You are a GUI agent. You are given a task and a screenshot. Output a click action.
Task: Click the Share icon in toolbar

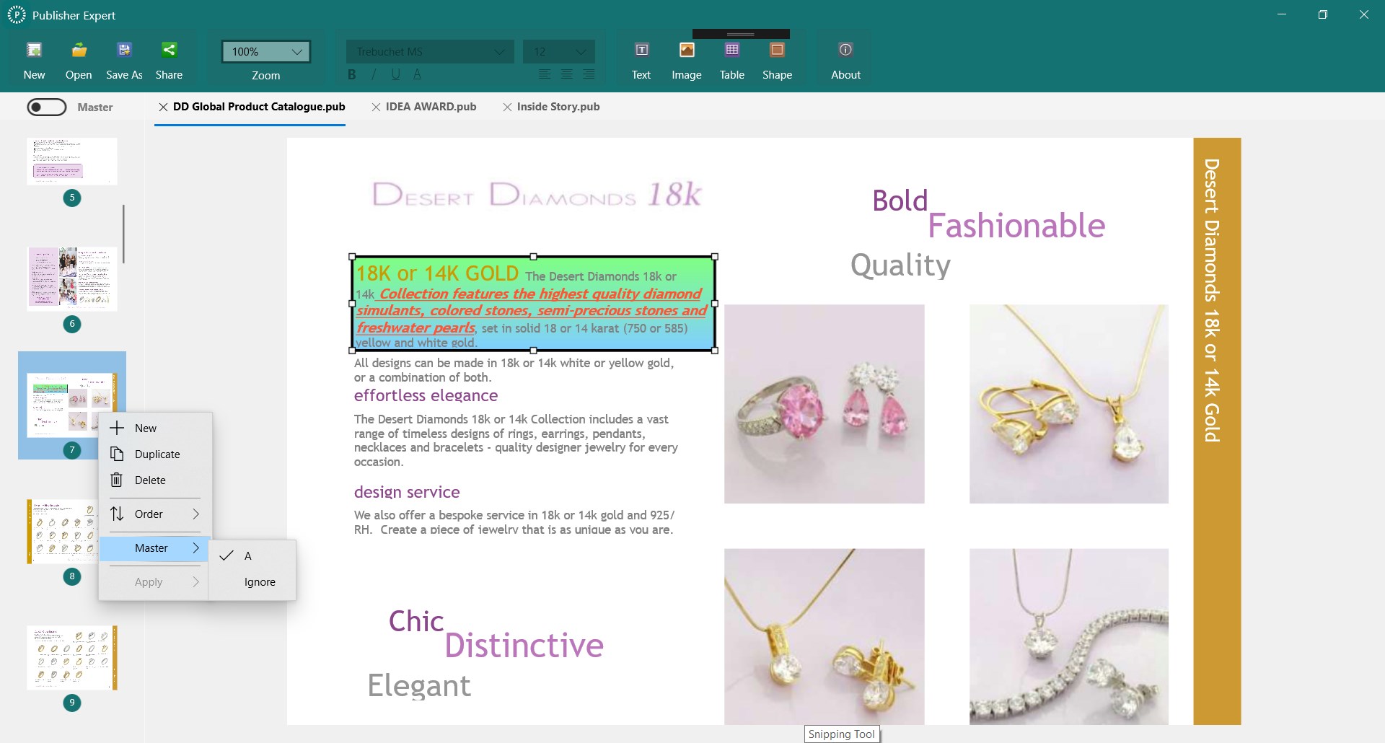169,50
